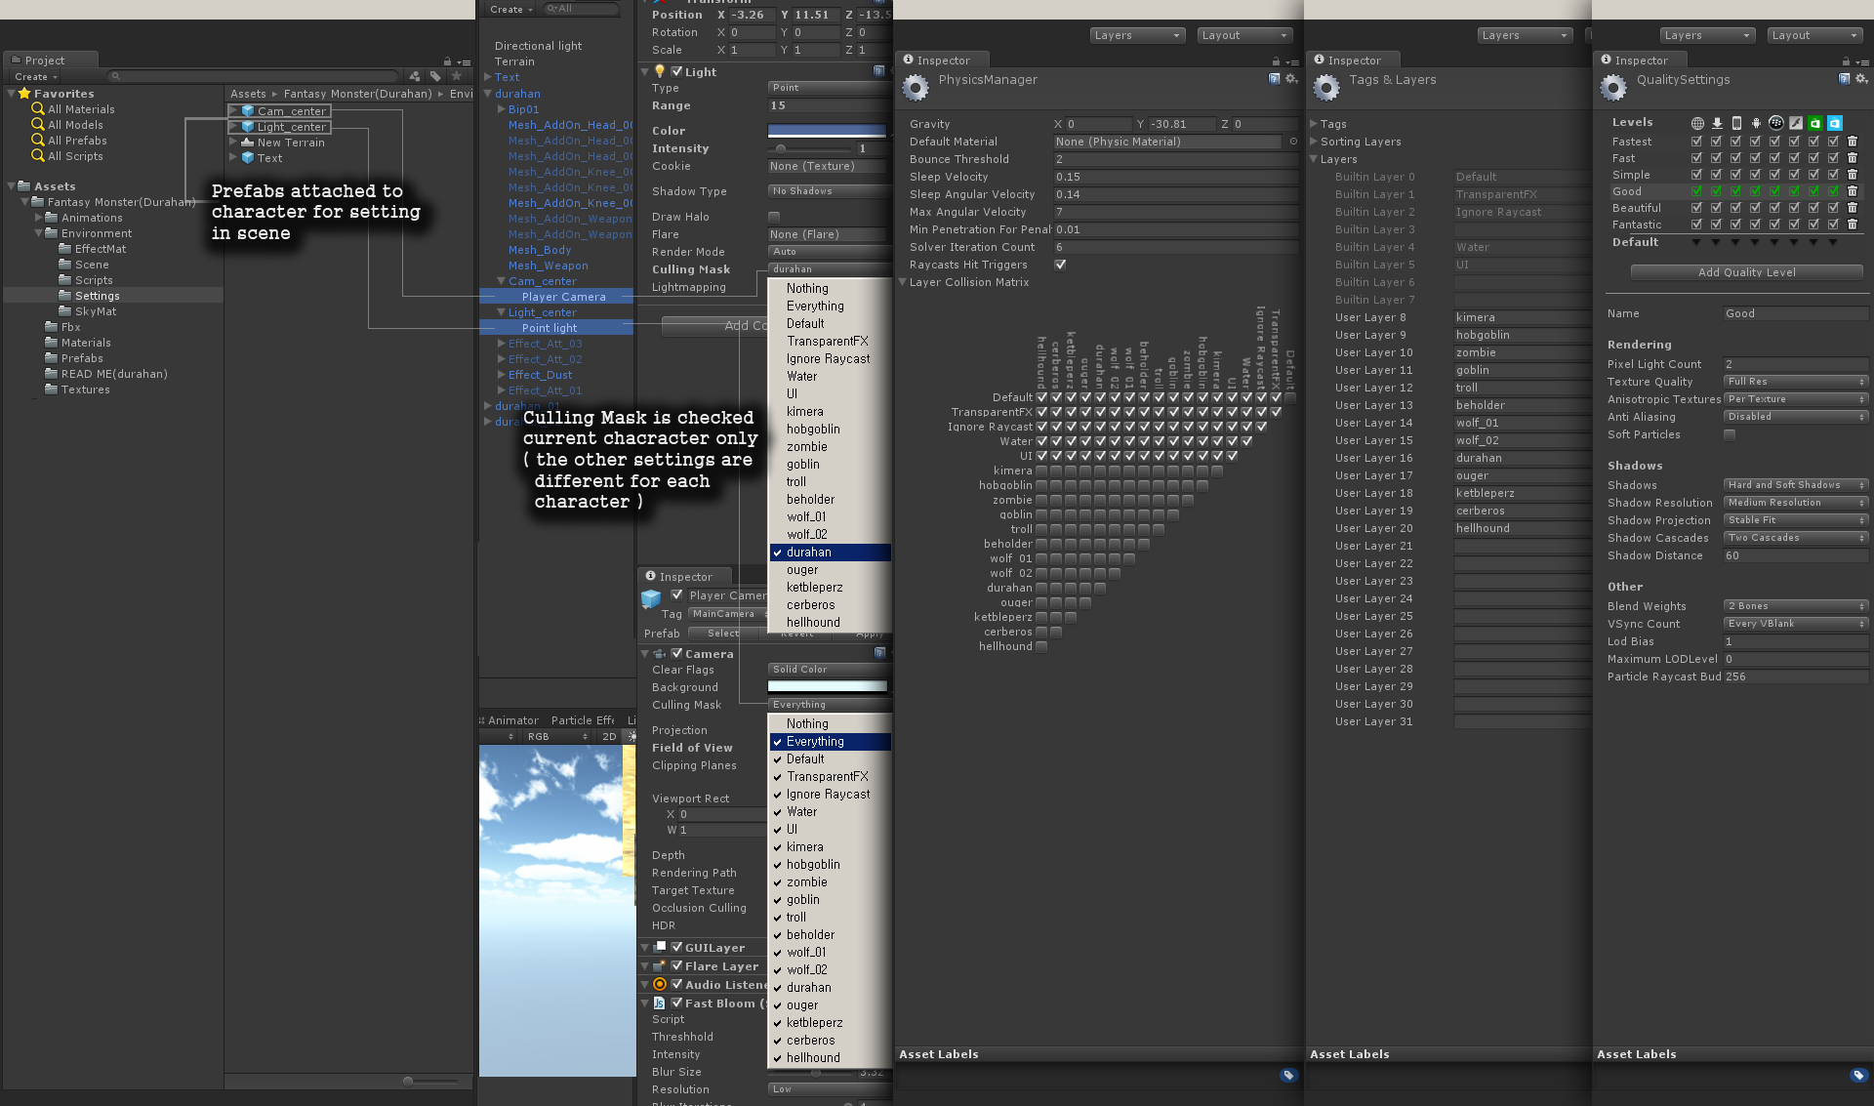Select the Web Player platform icon in Levels
Viewport: 1874px width, 1106px height.
(1697, 123)
